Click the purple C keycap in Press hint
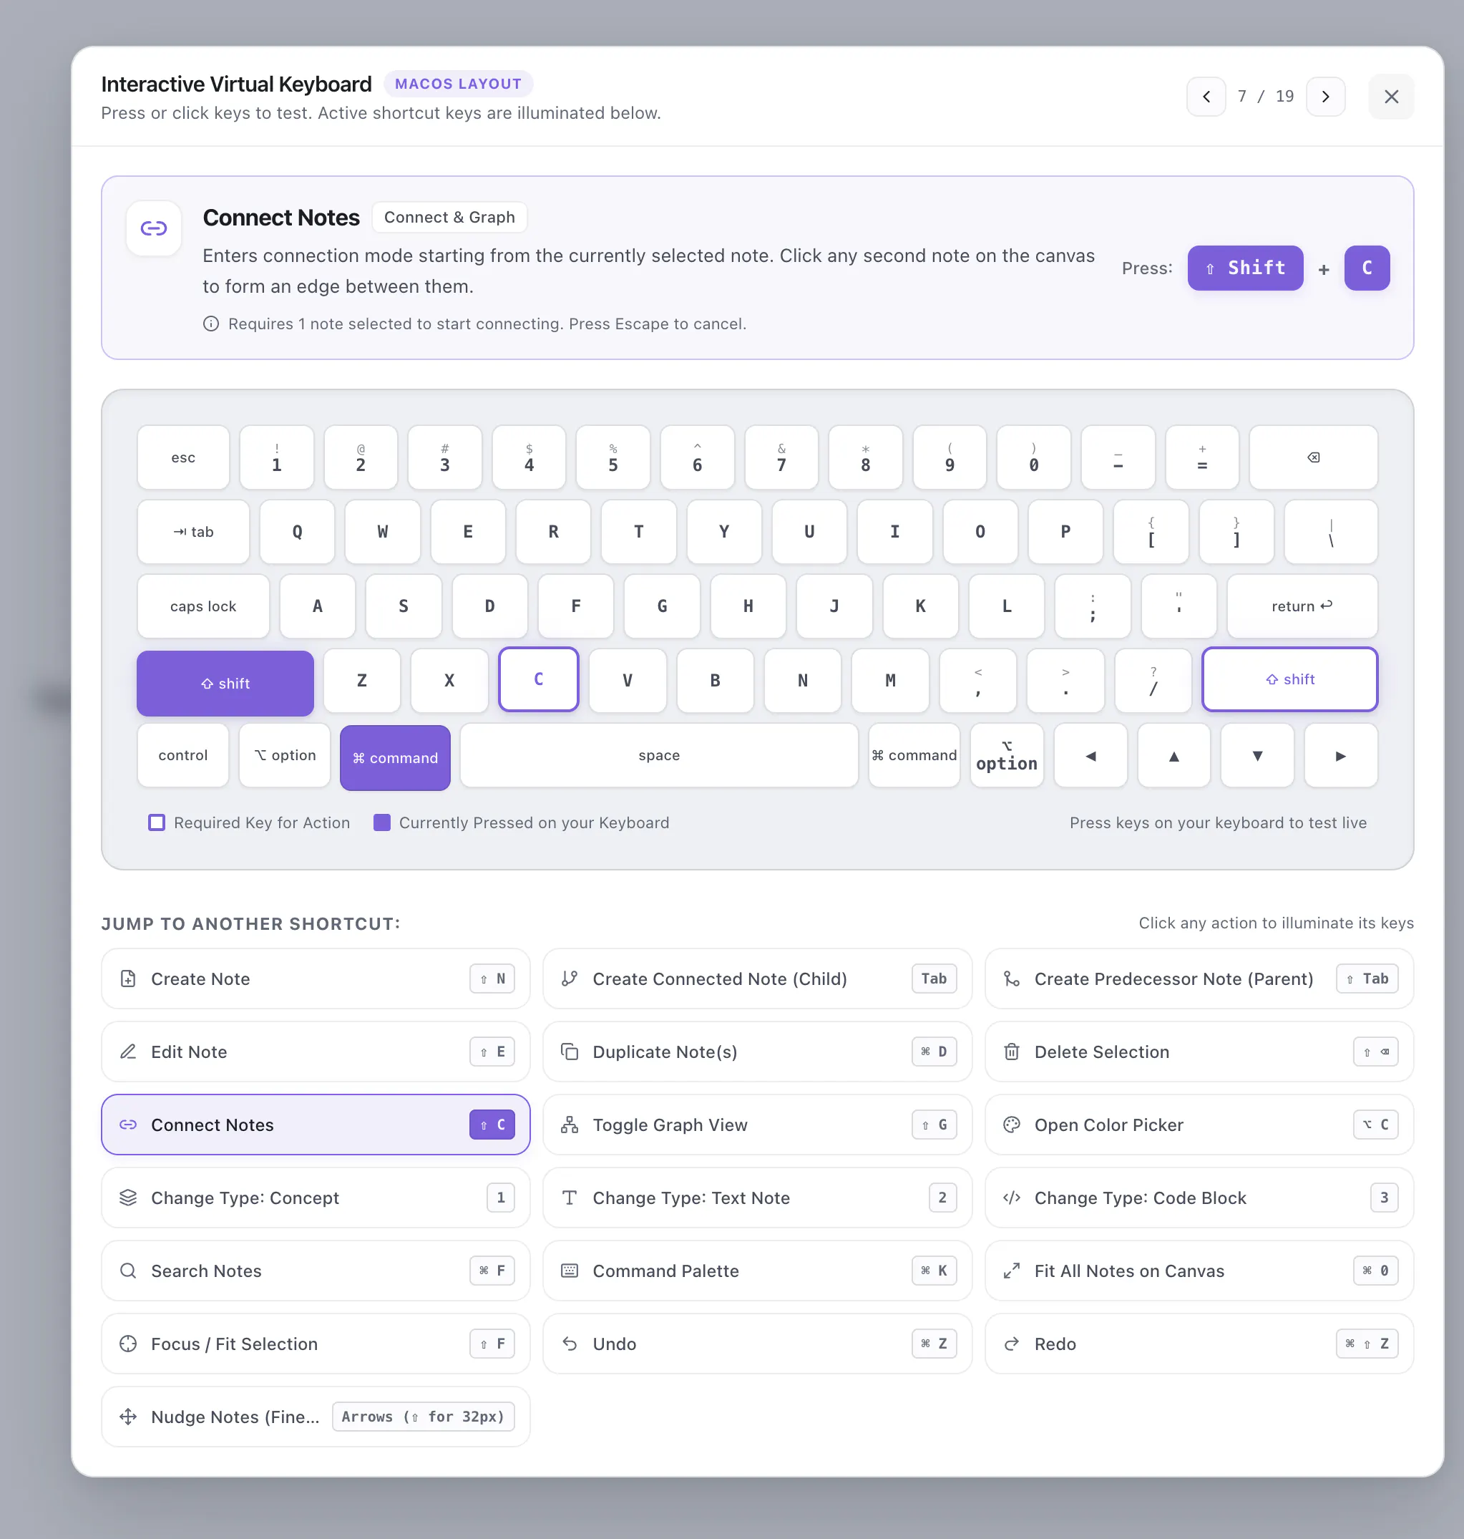Viewport: 1464px width, 1539px height. pos(1367,268)
